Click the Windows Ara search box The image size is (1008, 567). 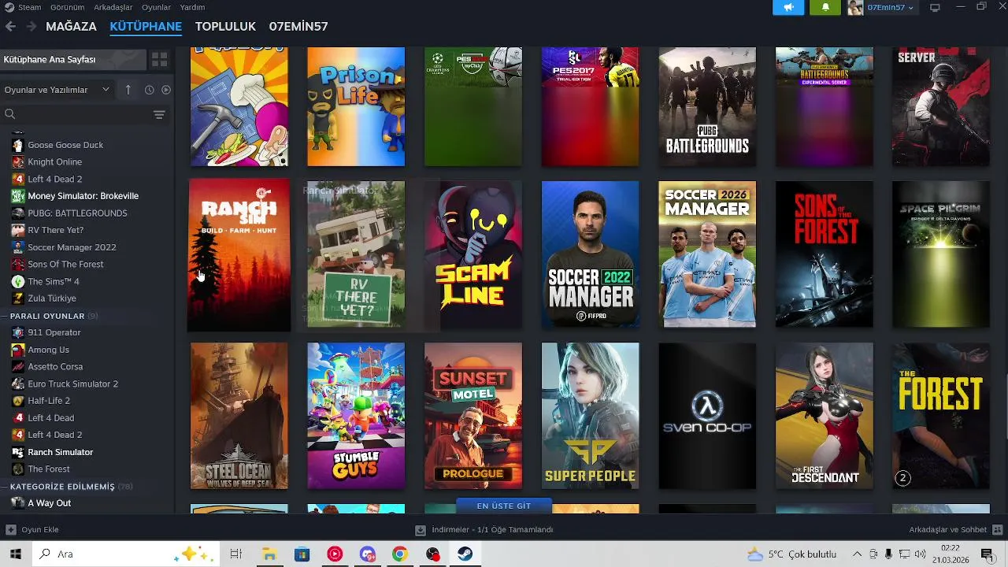point(126,554)
